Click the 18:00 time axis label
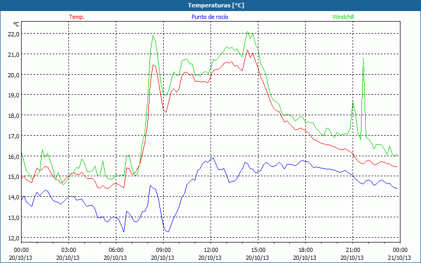421x263 pixels. 306,250
